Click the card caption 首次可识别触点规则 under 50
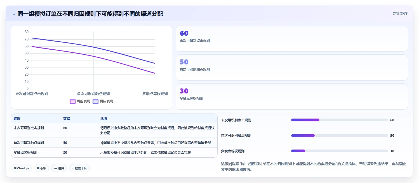The image size is (419, 183). tap(195, 69)
